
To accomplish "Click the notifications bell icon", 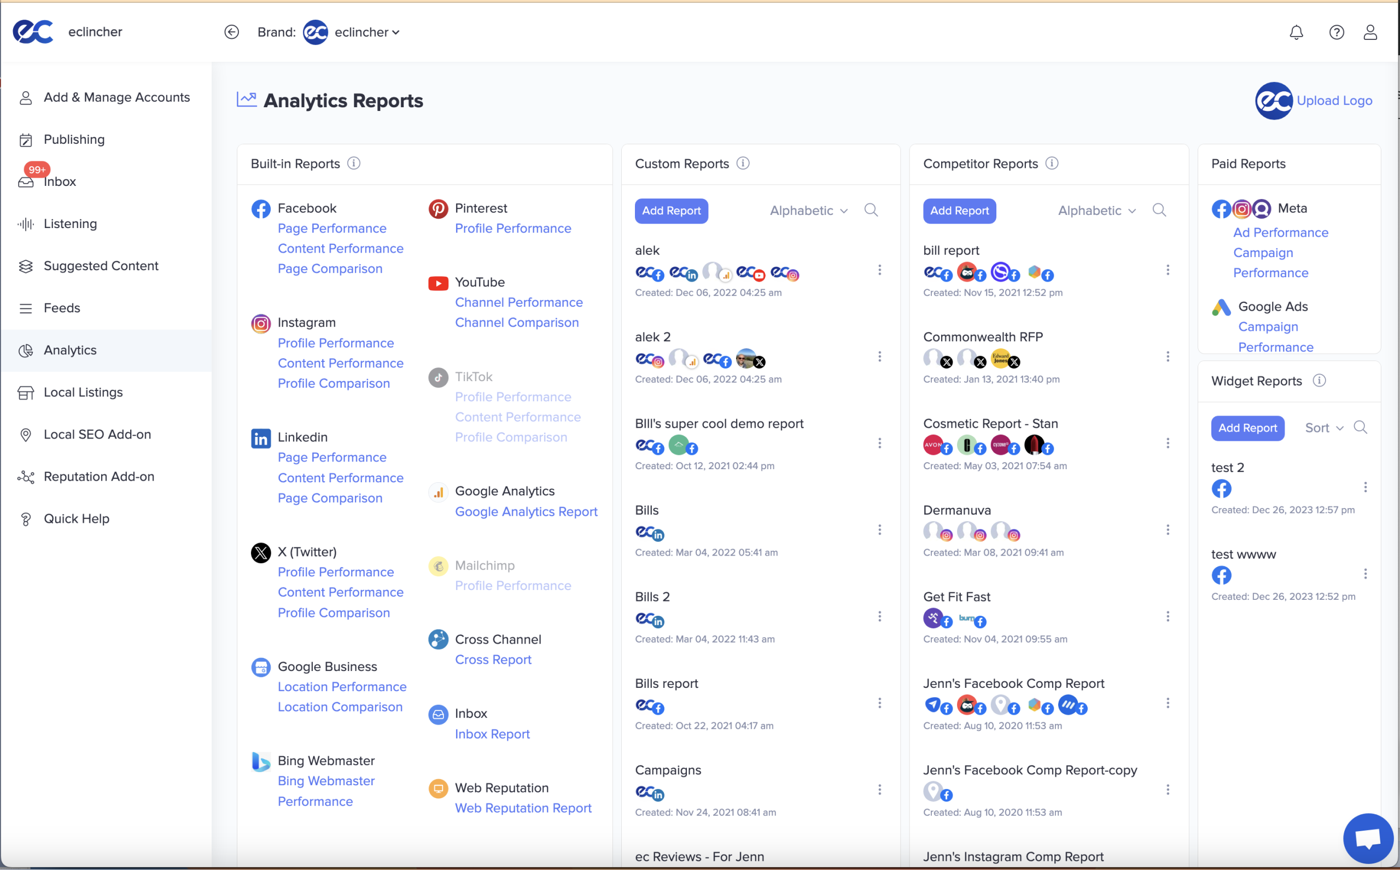I will pyautogui.click(x=1296, y=32).
